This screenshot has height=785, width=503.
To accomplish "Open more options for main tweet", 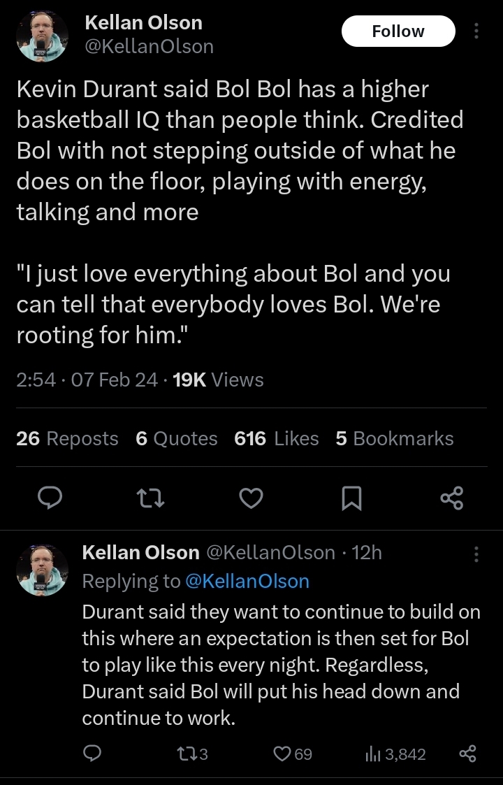I will (x=476, y=31).
